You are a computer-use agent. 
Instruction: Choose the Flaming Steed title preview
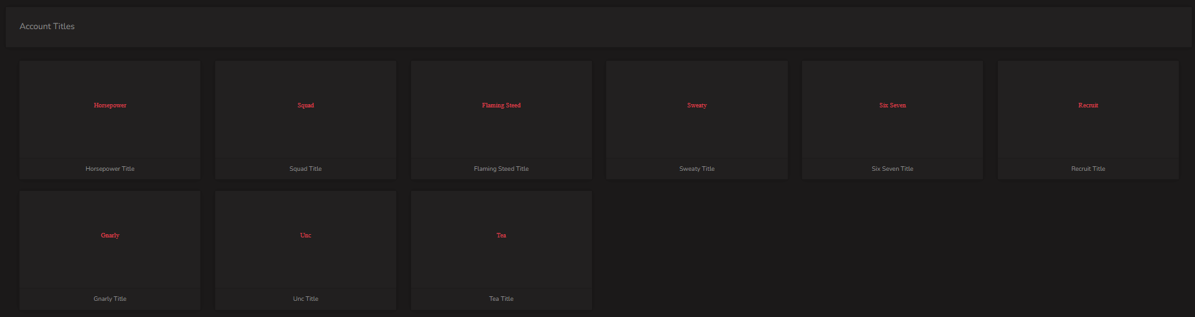[x=501, y=105]
